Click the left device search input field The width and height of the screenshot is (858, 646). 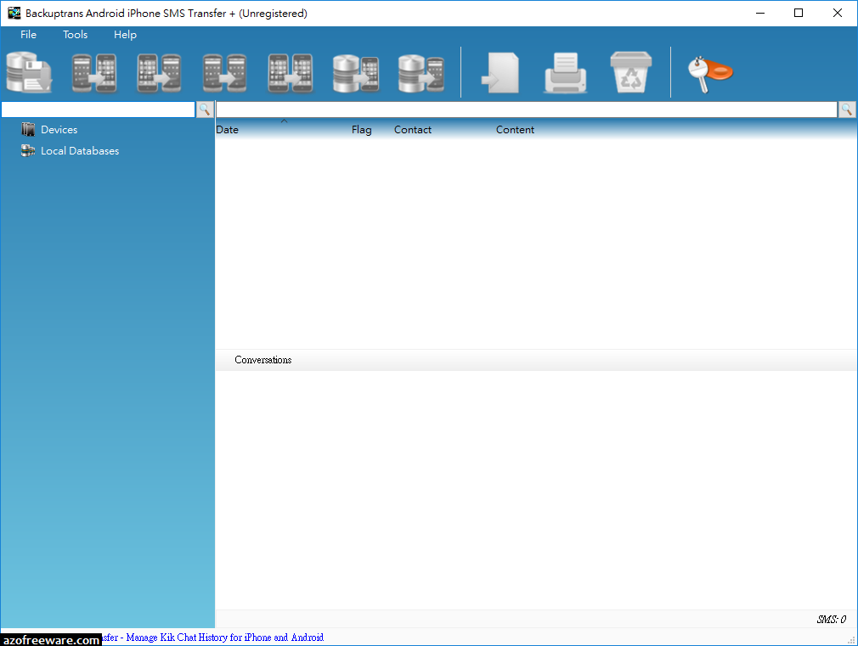click(98, 110)
